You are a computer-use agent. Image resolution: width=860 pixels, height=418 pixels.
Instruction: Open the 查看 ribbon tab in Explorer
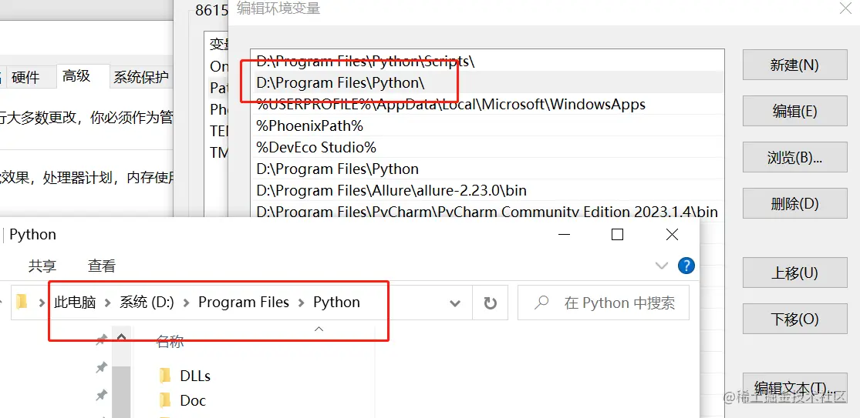(x=102, y=266)
